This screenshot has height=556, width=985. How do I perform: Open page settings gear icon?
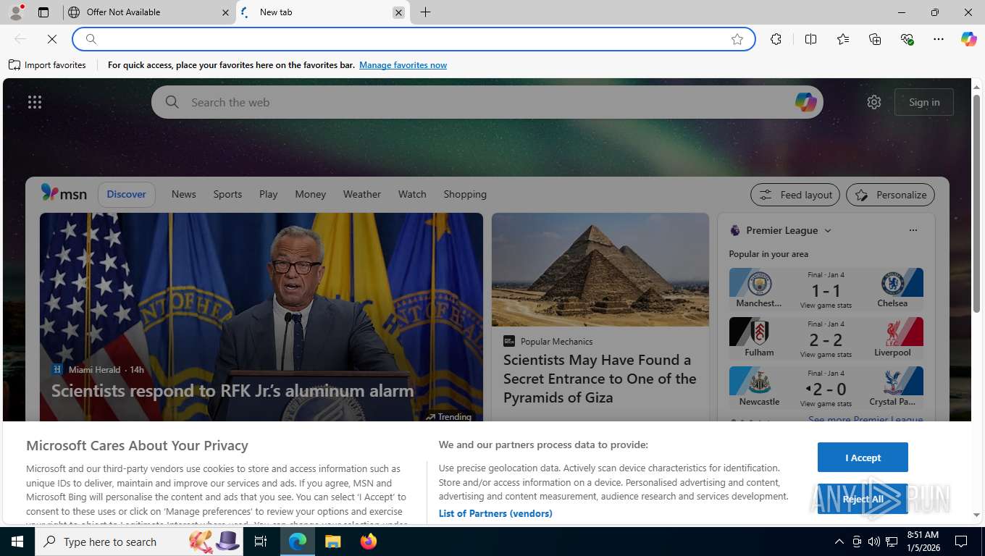pos(874,102)
